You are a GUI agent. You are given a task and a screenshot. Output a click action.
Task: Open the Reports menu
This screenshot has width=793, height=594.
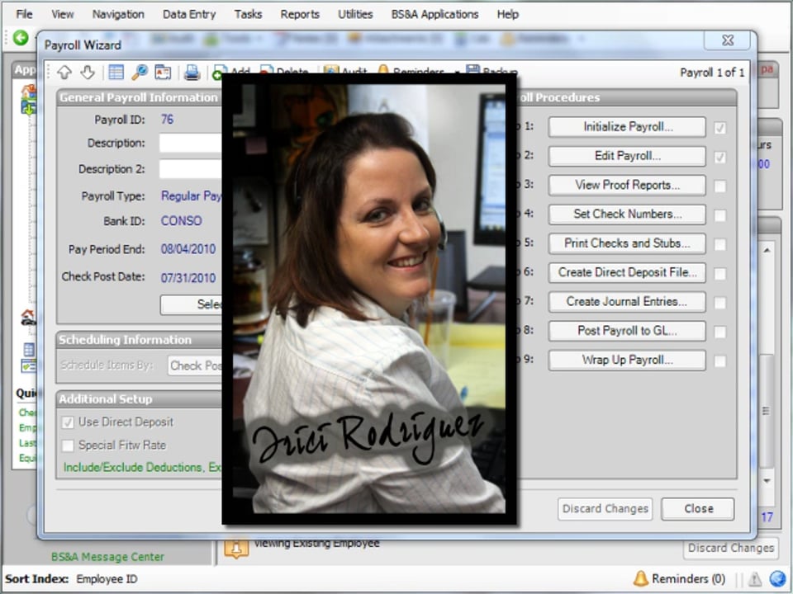pos(300,14)
